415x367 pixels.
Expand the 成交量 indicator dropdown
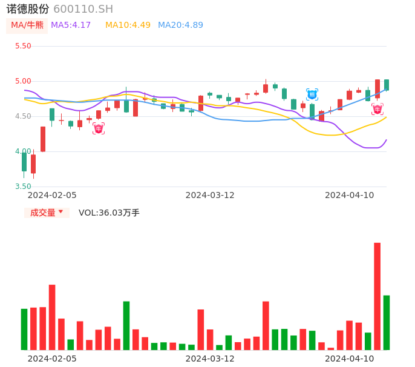pos(47,213)
